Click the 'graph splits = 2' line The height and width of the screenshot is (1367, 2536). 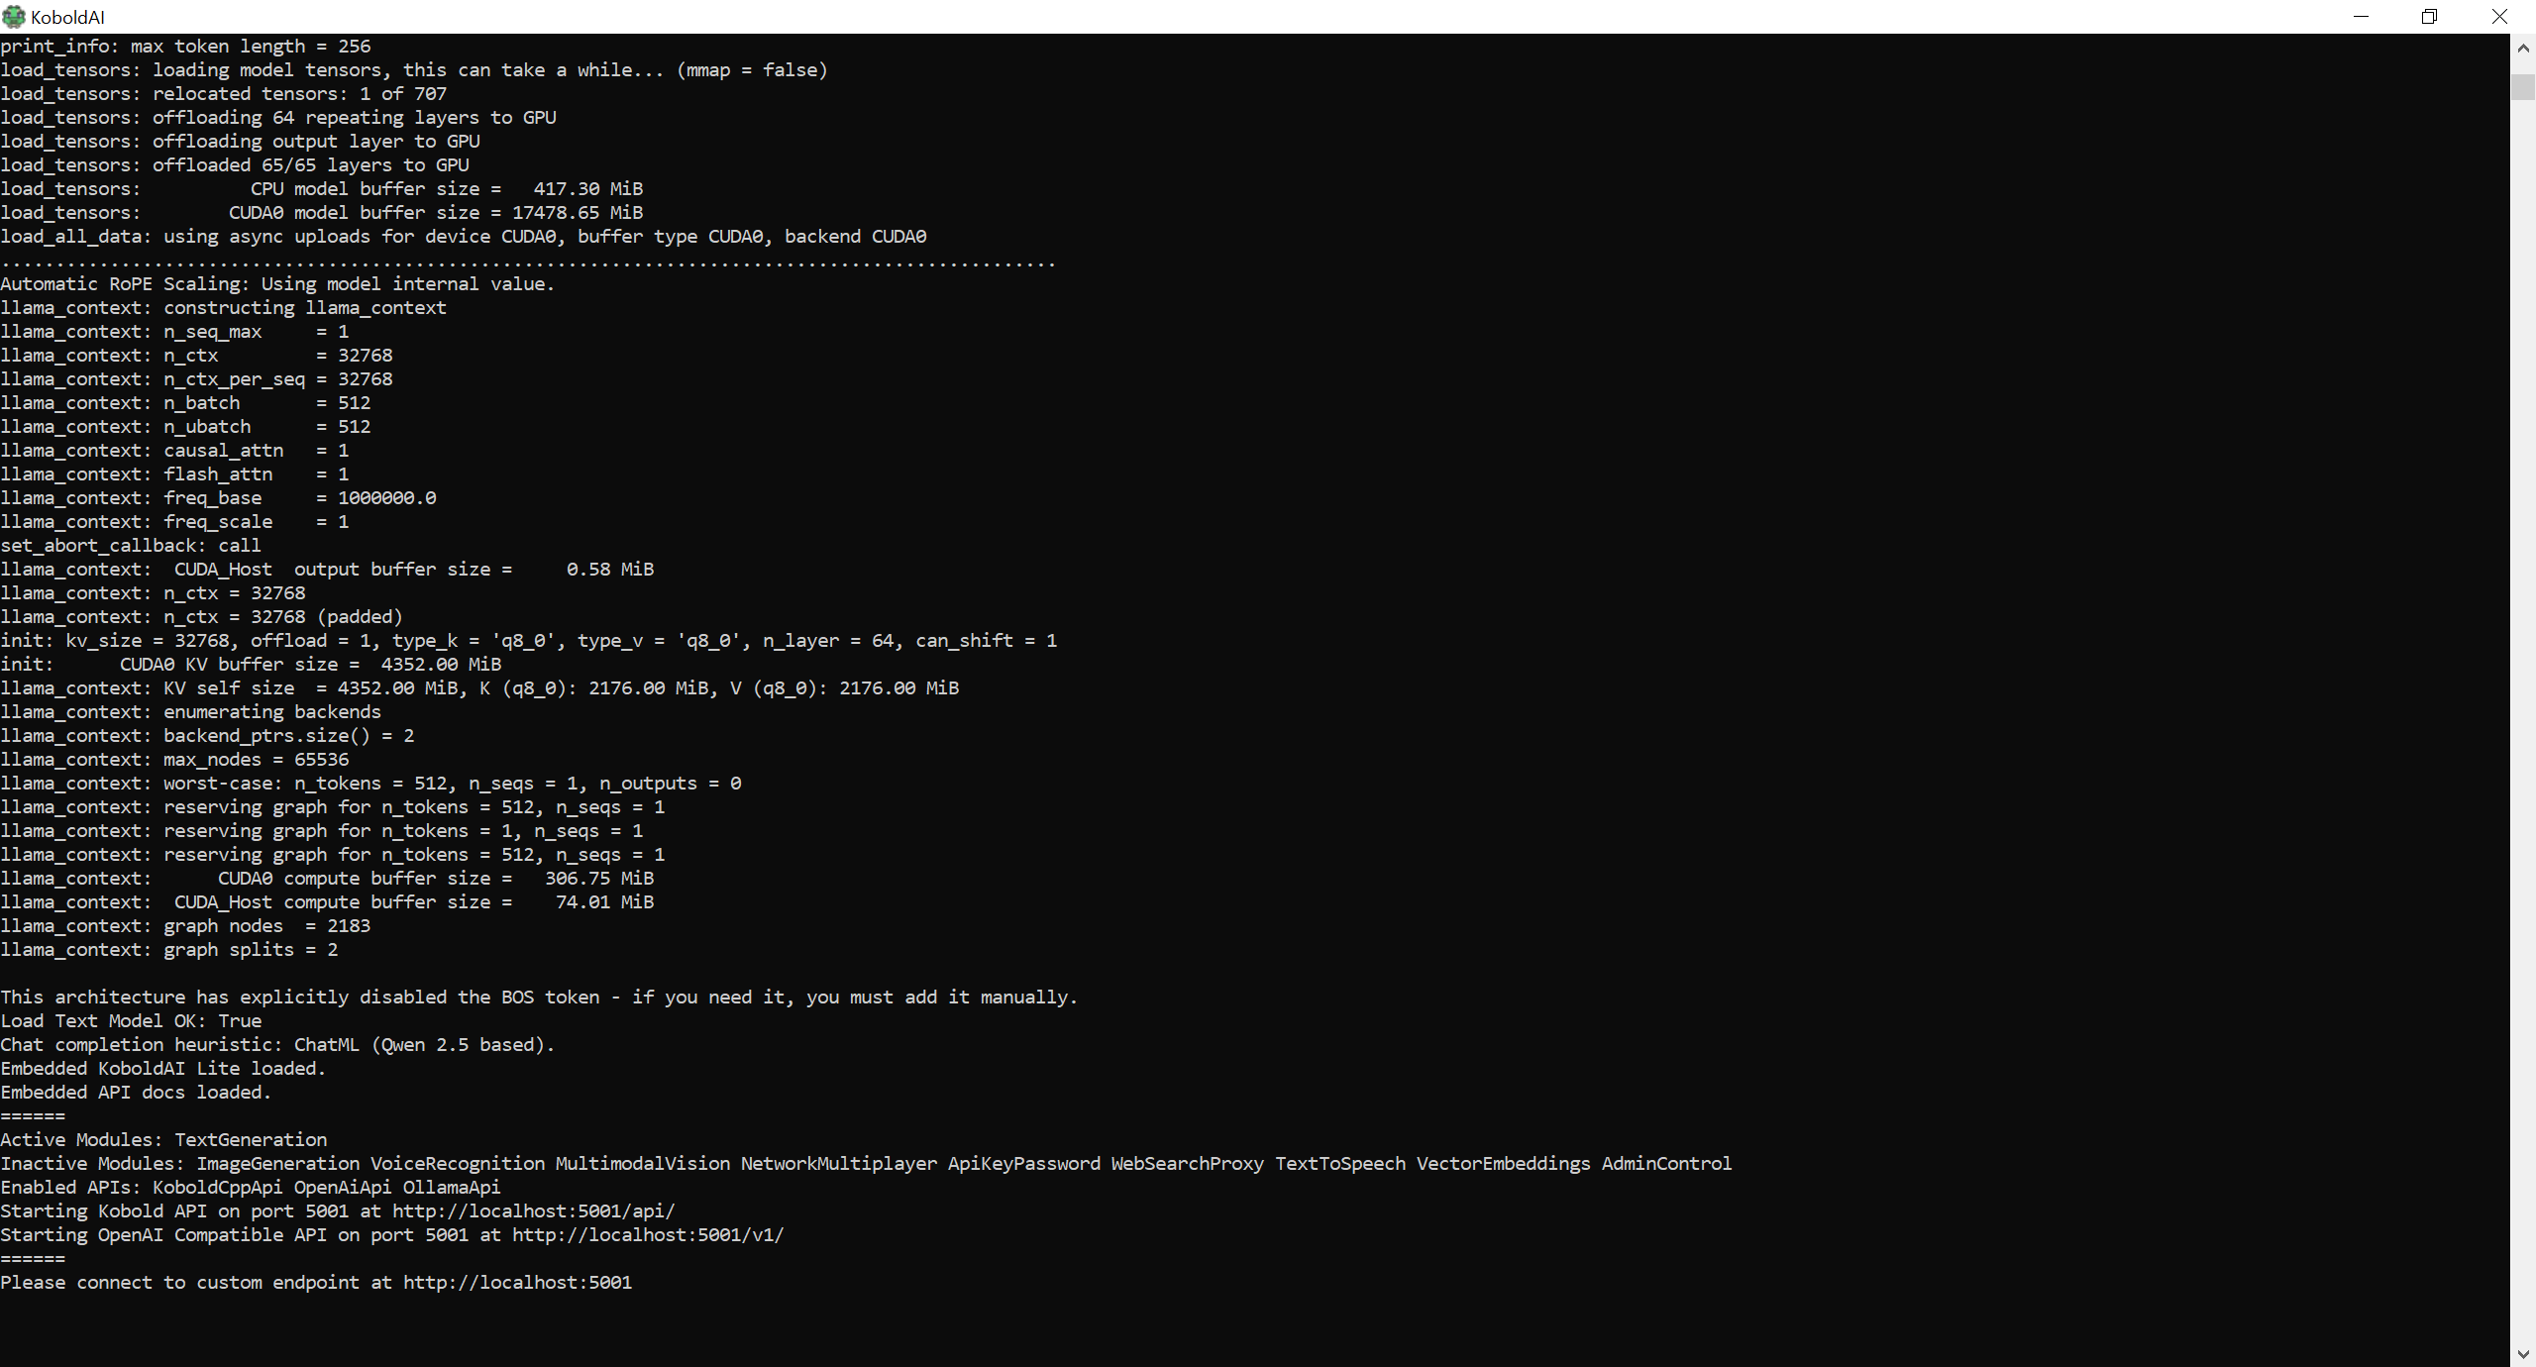[168, 950]
